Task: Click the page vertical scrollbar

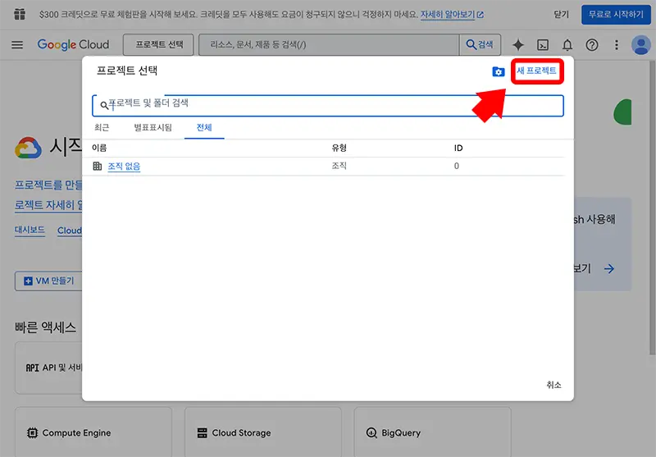Action: 652,208
